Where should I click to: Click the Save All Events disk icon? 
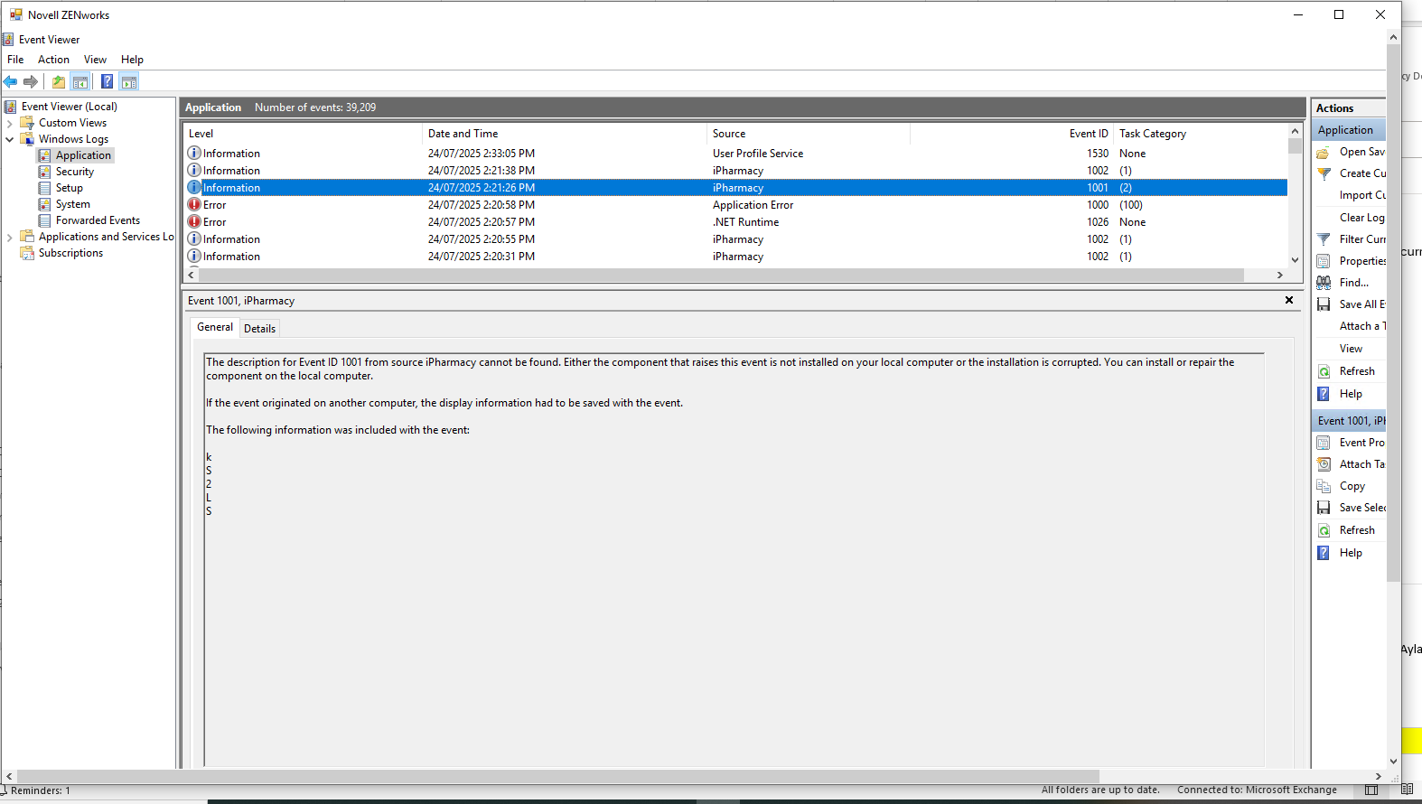click(x=1324, y=304)
